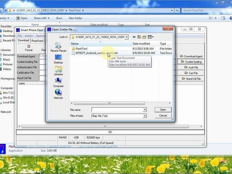Click the Explorer Open toolbar button
This screenshot has height=174, width=232.
point(22,18)
